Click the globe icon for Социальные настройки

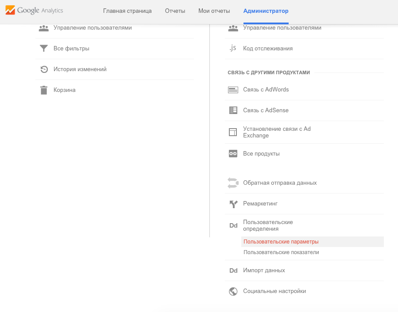click(x=233, y=291)
